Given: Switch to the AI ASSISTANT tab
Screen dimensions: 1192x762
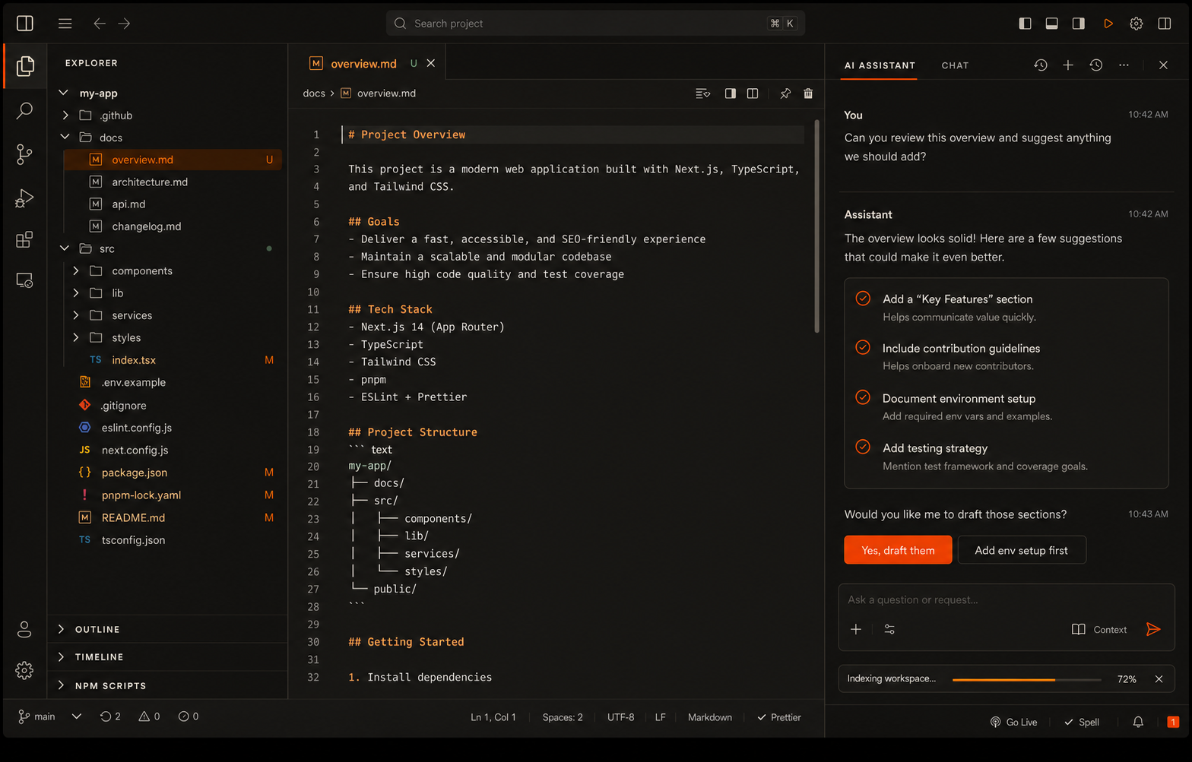Looking at the screenshot, I should coord(880,65).
